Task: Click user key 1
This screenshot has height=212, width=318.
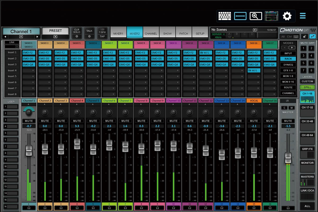Action: tap(11, 107)
